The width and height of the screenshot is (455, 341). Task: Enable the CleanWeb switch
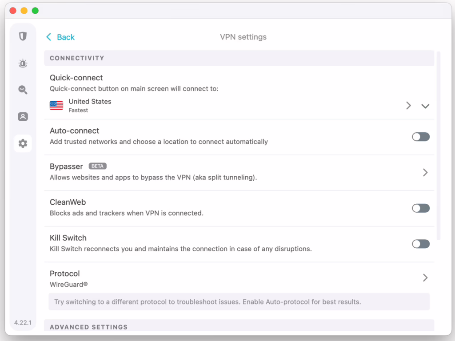[x=421, y=208]
